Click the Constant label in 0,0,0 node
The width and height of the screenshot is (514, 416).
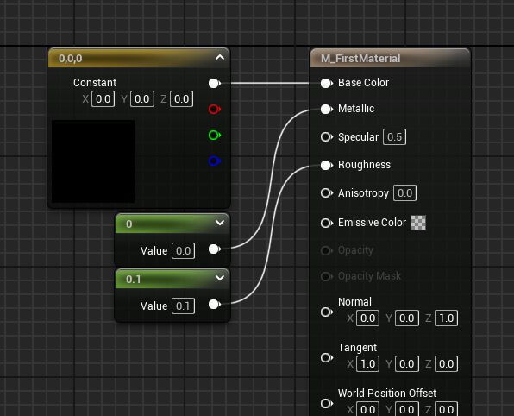(x=95, y=83)
